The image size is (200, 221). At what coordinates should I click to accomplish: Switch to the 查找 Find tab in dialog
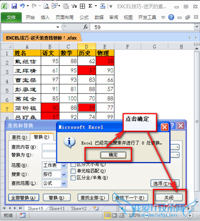coord(20,137)
